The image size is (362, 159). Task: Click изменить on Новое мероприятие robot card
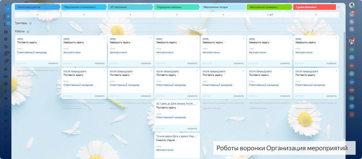pos(53,63)
